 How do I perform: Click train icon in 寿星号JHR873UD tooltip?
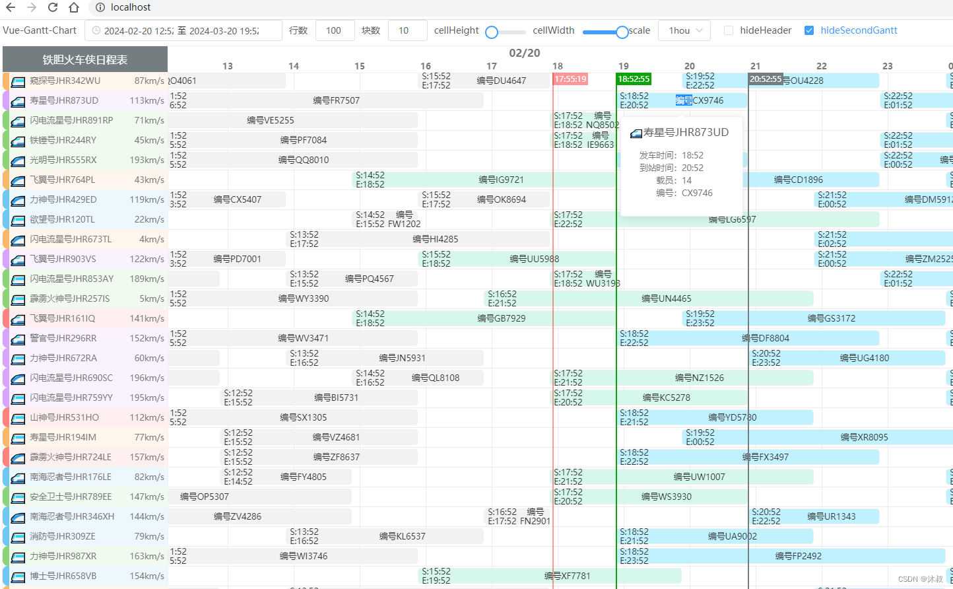coord(636,133)
